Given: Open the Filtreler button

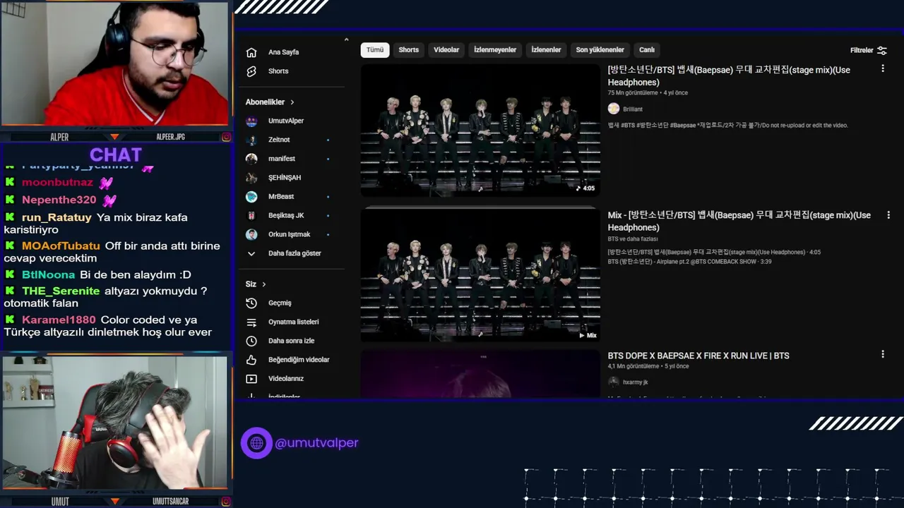Looking at the screenshot, I should click(869, 50).
